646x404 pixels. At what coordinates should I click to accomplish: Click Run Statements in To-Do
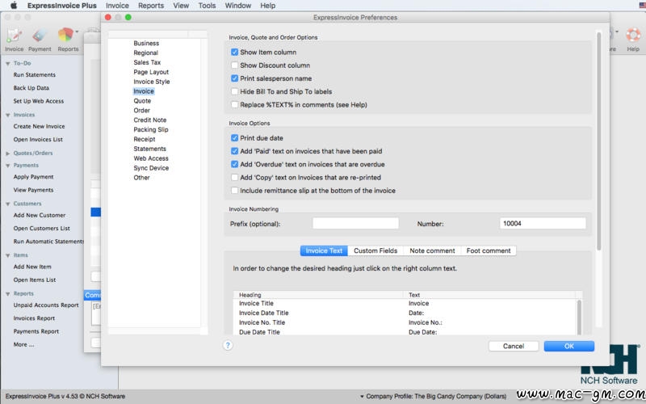point(34,74)
